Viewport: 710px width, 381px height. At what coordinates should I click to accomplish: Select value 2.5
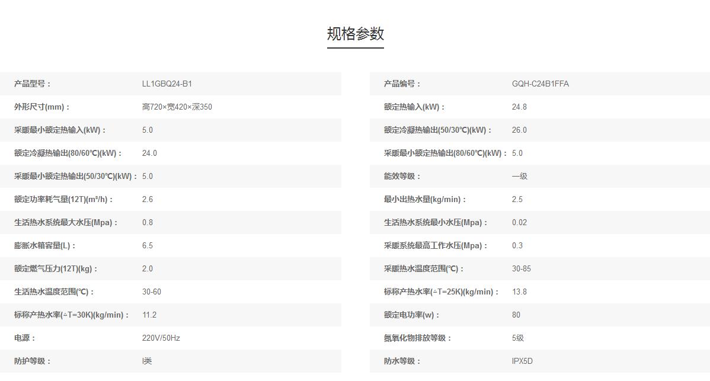(517, 199)
